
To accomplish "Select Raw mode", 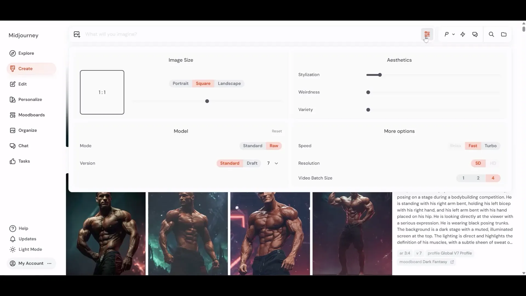I will [274, 146].
